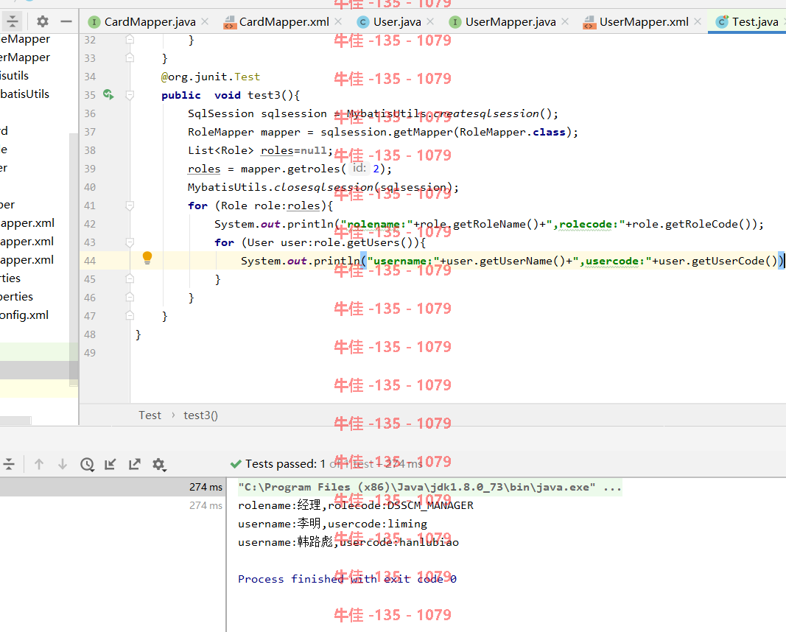Viewport: 786px width, 632px height.
Task: Close the User.java tab
Action: (430, 21)
